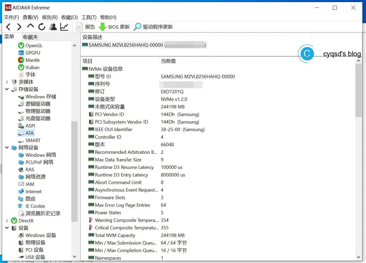
Task: Open the 报告(R) menu
Action: tap(50, 17)
